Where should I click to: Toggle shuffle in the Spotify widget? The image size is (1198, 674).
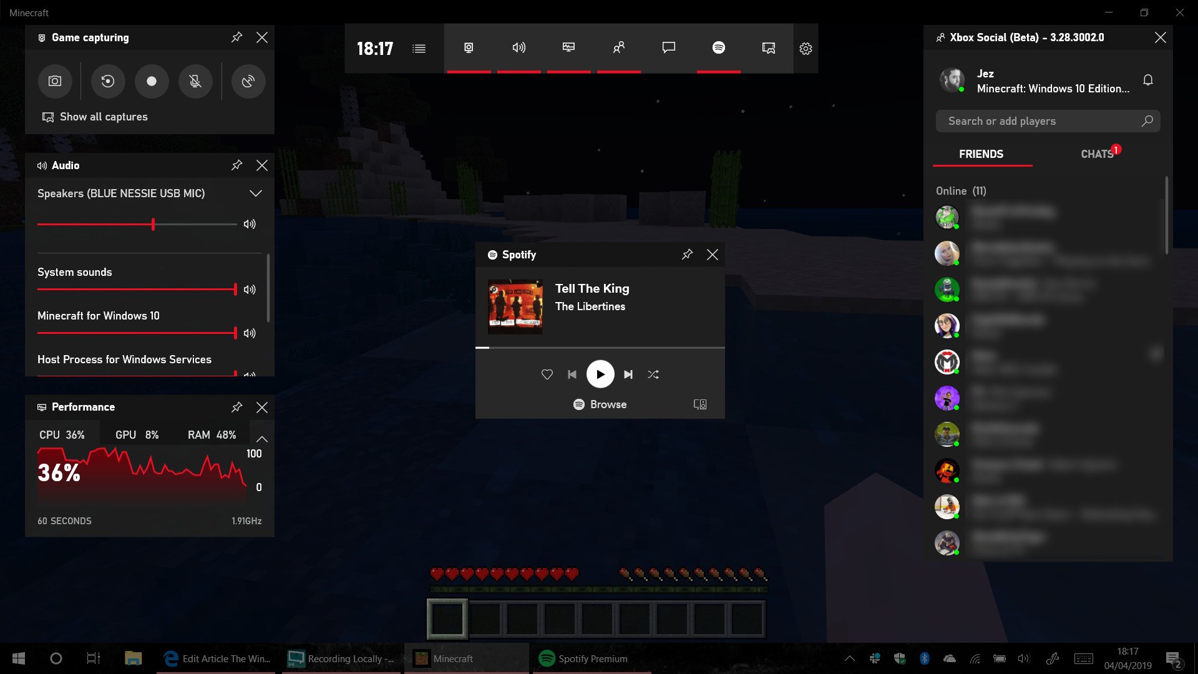click(x=653, y=374)
